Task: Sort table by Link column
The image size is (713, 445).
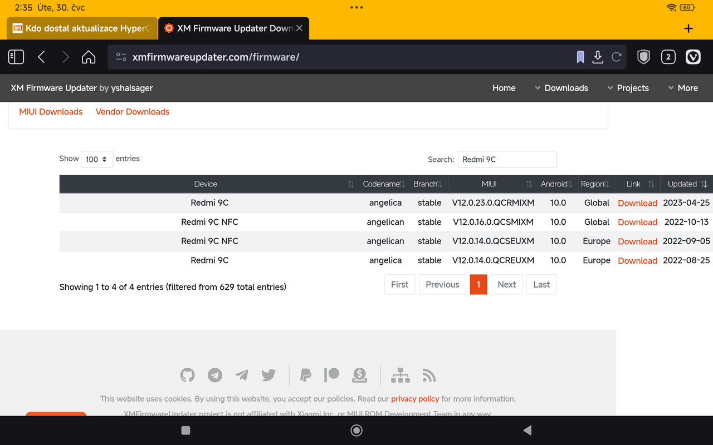Action: tap(637, 184)
